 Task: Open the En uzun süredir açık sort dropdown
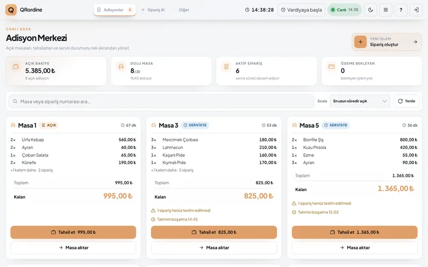click(x=360, y=101)
